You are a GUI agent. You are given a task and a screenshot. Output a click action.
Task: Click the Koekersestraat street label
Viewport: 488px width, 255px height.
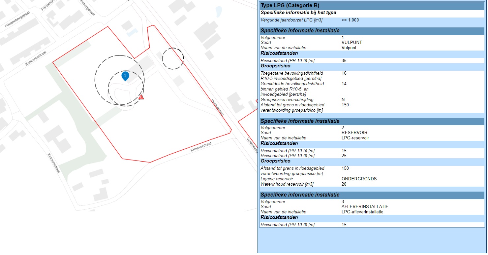[x=36, y=58]
